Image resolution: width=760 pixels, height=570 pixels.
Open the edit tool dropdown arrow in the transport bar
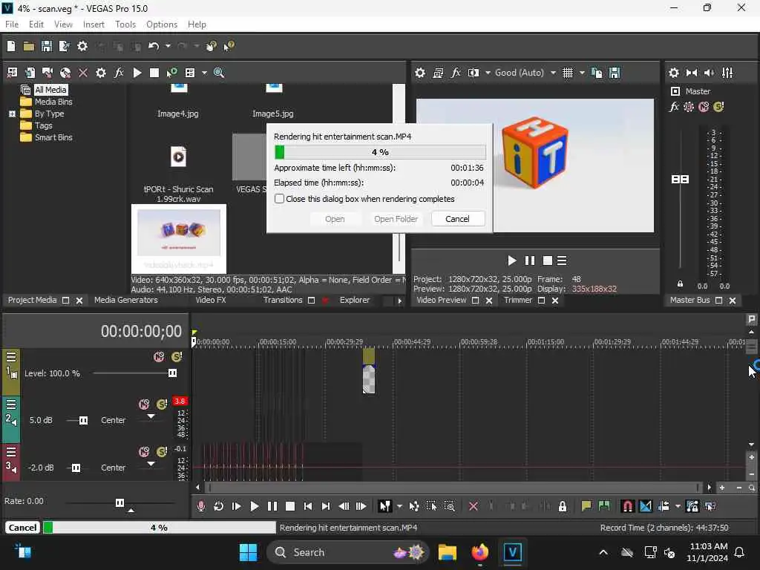pos(399,506)
